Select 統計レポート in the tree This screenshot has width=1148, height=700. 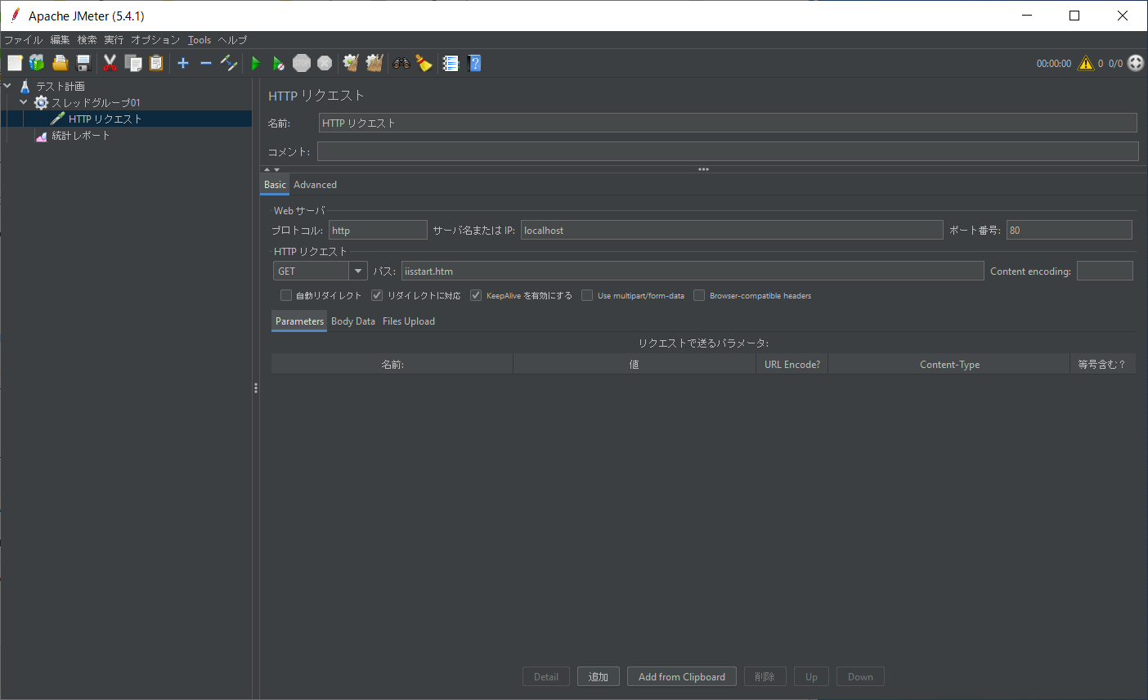click(x=81, y=135)
